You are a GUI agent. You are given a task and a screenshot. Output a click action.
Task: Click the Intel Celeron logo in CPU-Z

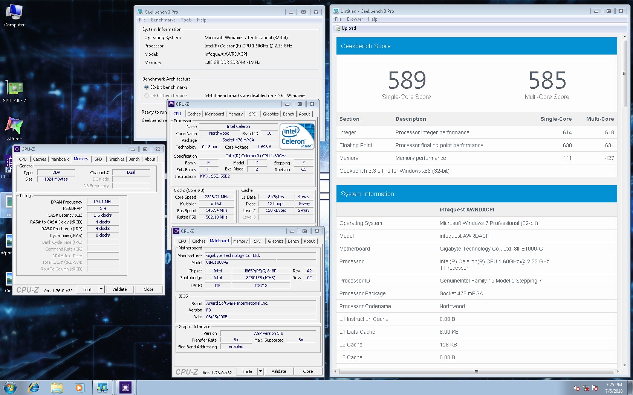click(x=297, y=136)
